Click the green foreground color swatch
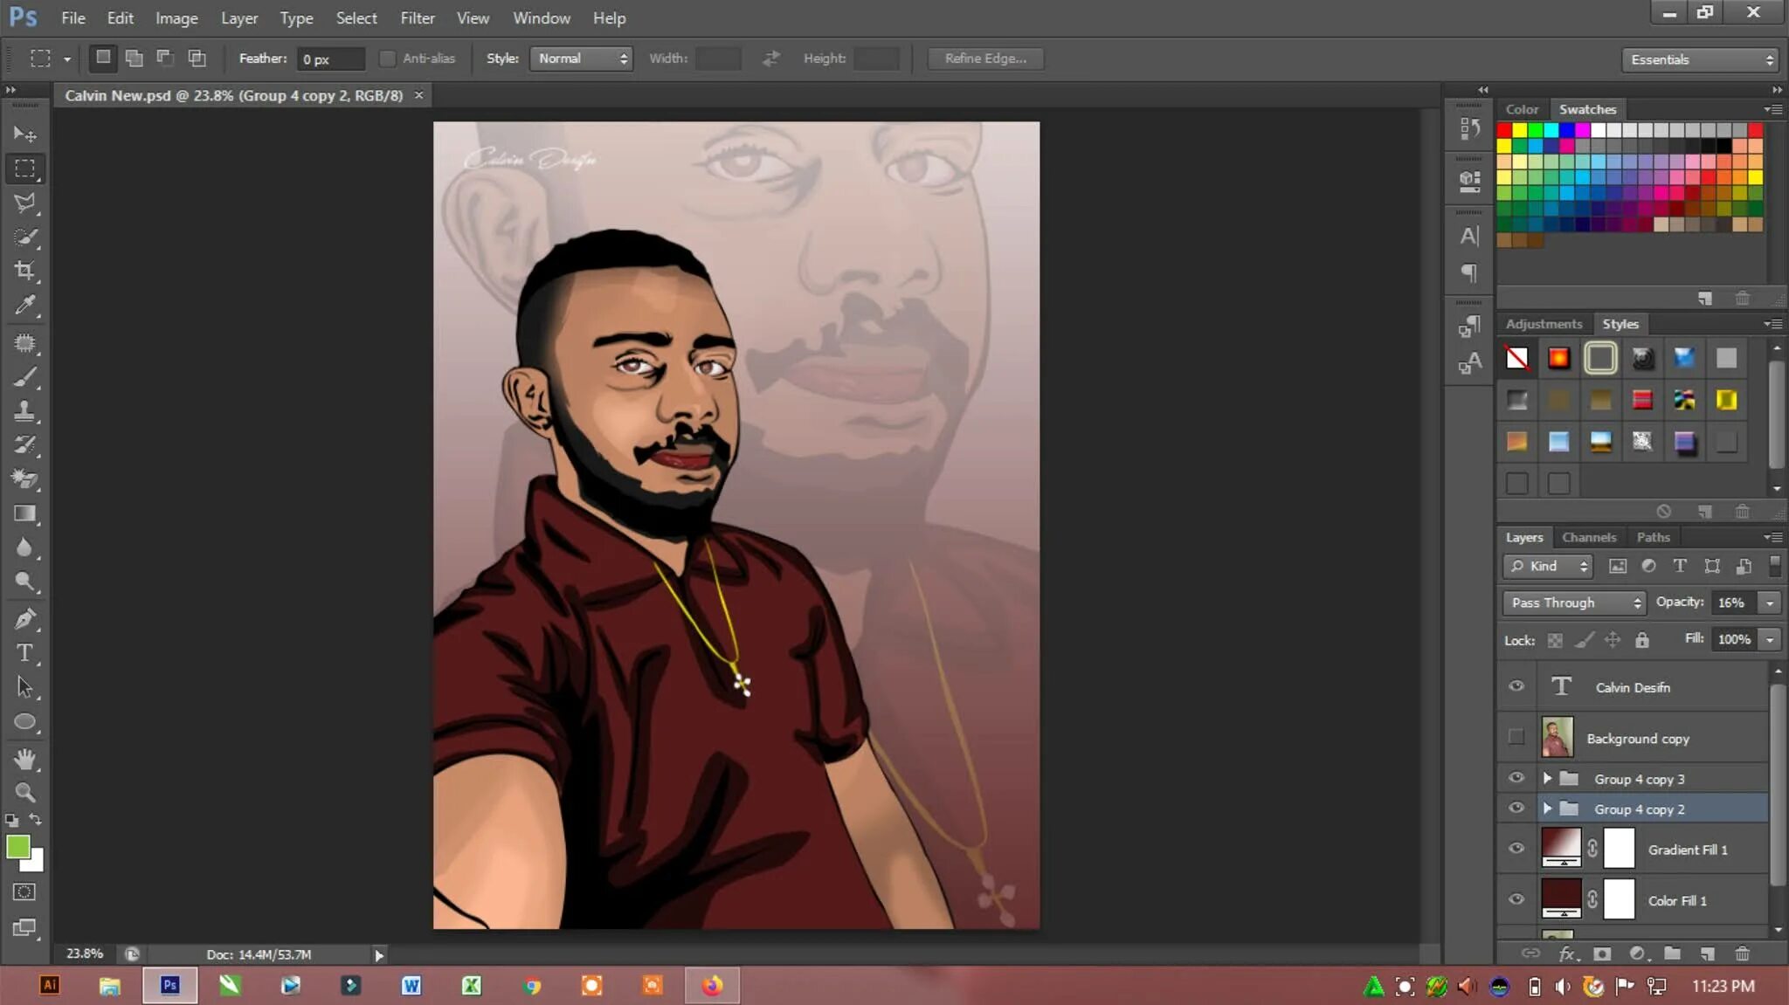Image resolution: width=1789 pixels, height=1005 pixels. [17, 846]
